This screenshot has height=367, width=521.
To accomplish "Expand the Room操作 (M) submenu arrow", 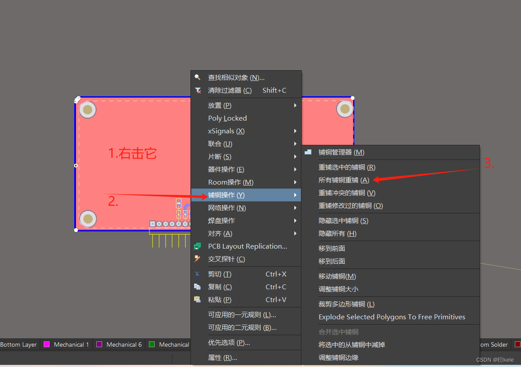I will click(295, 182).
